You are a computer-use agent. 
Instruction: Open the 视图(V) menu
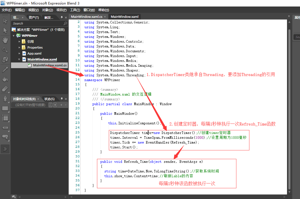tap(33, 10)
